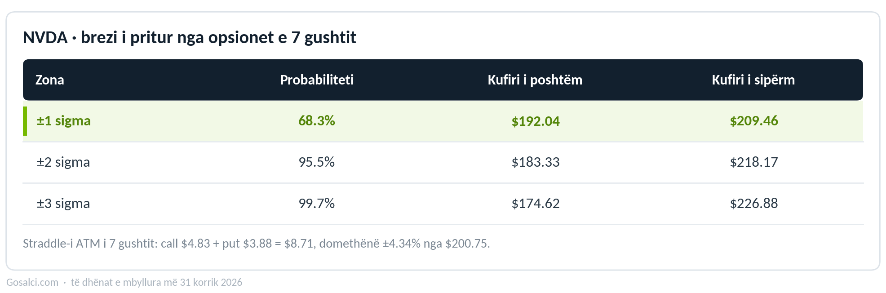Open the Gosalci.com source link
Image resolution: width=886 pixels, height=293 pixels.
tap(32, 282)
